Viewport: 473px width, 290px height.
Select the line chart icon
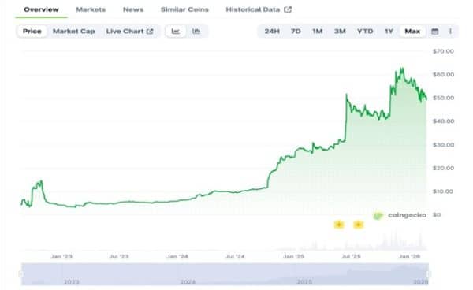(x=176, y=32)
